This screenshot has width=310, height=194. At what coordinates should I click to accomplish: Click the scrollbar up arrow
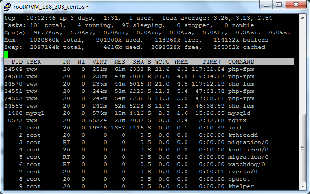point(302,17)
